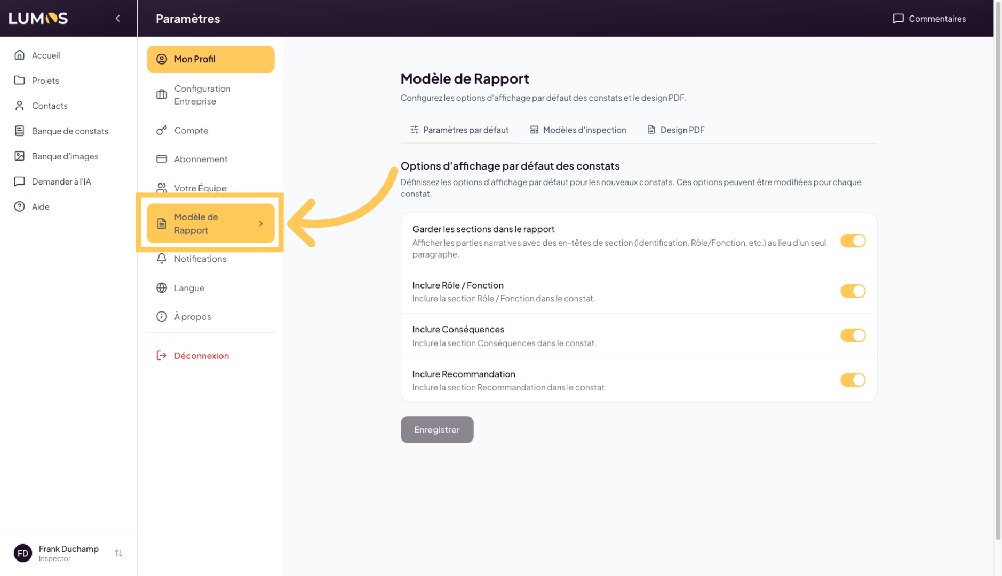The height and width of the screenshot is (576, 1002).
Task: Collapse the Lumos sidebar with chevron
Action: click(118, 19)
